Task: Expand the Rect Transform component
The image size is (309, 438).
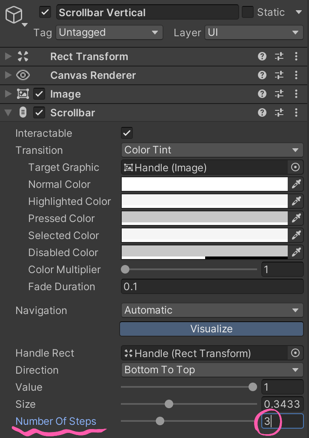Action: click(8, 57)
